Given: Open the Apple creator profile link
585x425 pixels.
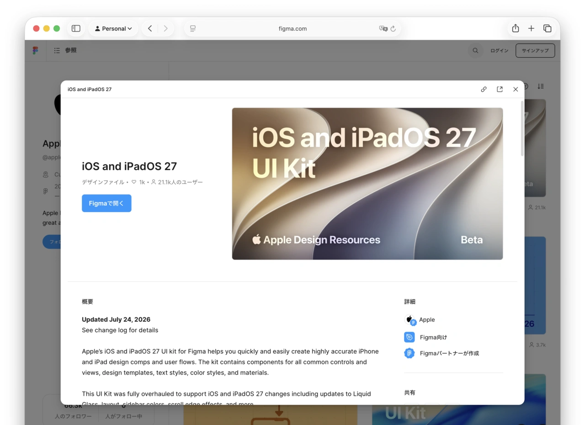Looking at the screenshot, I should tap(420, 320).
